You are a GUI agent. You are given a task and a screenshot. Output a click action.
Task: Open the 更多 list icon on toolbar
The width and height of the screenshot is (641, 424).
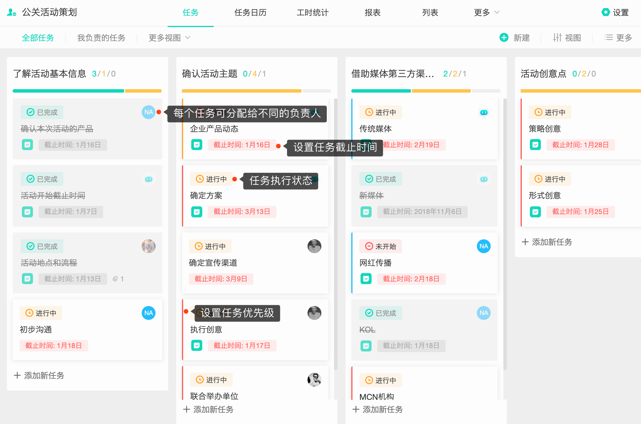[x=608, y=37]
